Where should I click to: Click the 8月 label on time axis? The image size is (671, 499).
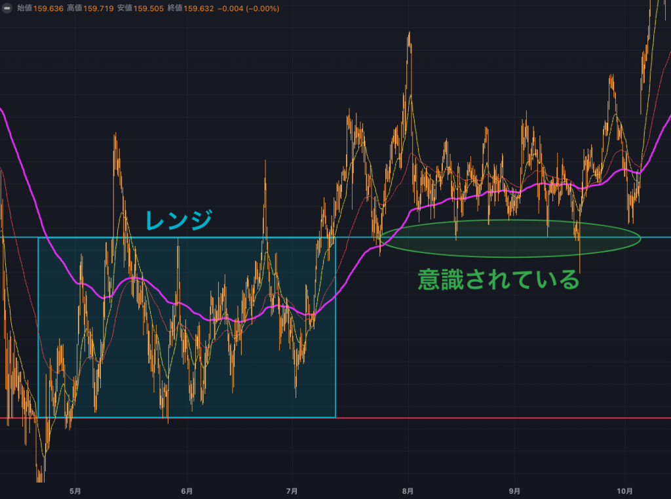click(408, 490)
